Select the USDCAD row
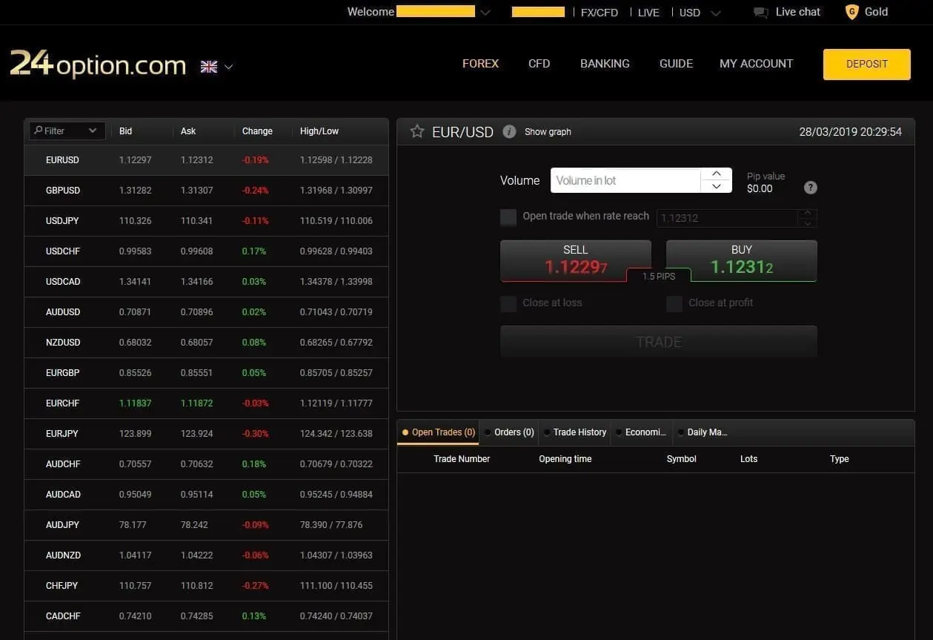933x640 pixels. click(x=206, y=282)
